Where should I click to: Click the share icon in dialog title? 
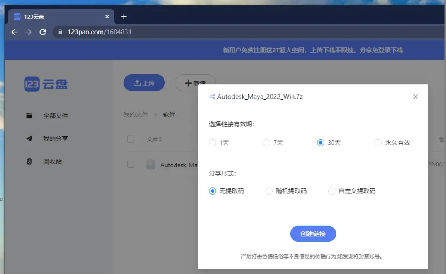coord(212,97)
